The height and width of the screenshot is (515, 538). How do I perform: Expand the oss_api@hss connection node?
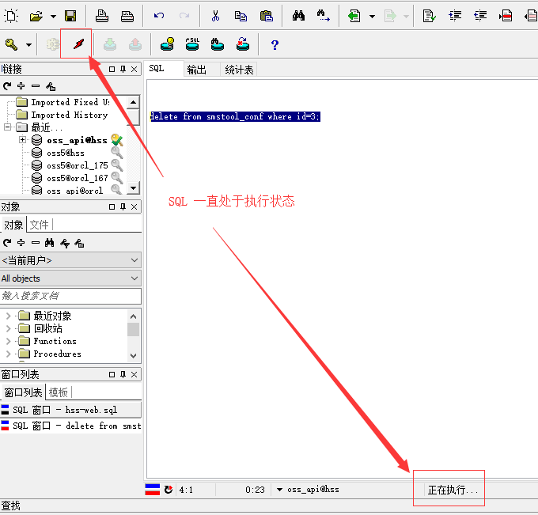23,140
